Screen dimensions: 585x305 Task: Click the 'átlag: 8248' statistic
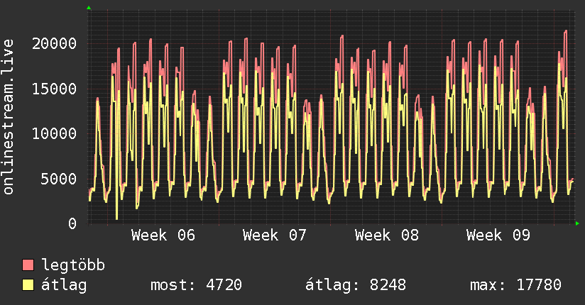click(356, 285)
